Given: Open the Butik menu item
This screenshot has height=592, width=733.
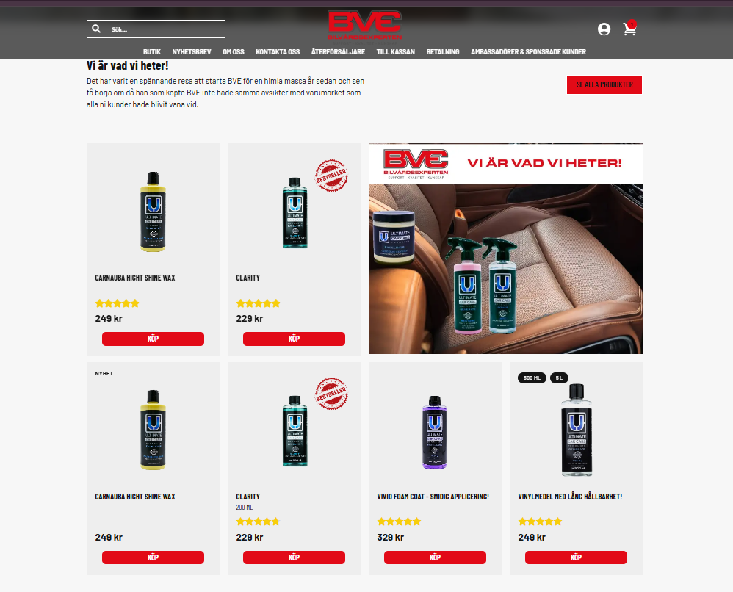Looking at the screenshot, I should pyautogui.click(x=152, y=52).
